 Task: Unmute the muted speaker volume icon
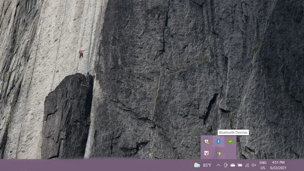pos(254,165)
